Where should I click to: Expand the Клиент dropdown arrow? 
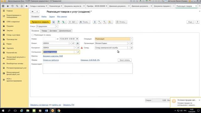(70, 43)
